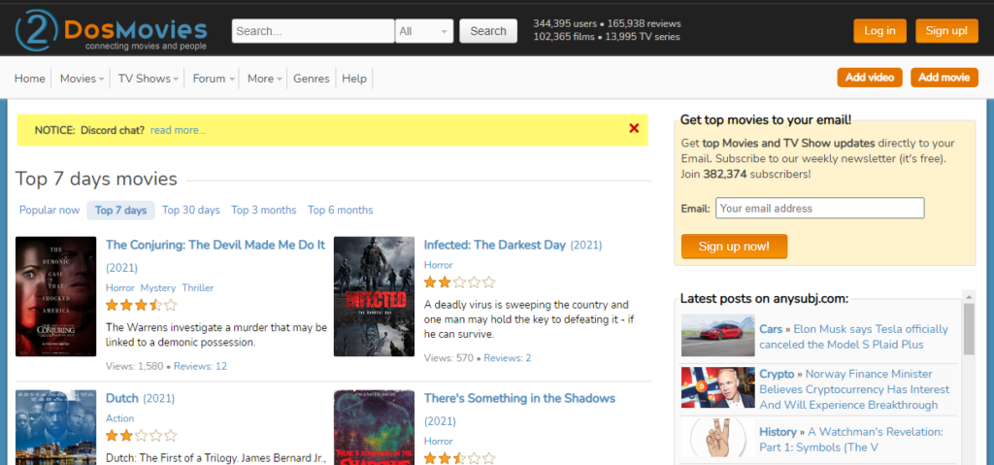The image size is (994, 465).
Task: Click the Sign up! button
Action: coord(946,30)
